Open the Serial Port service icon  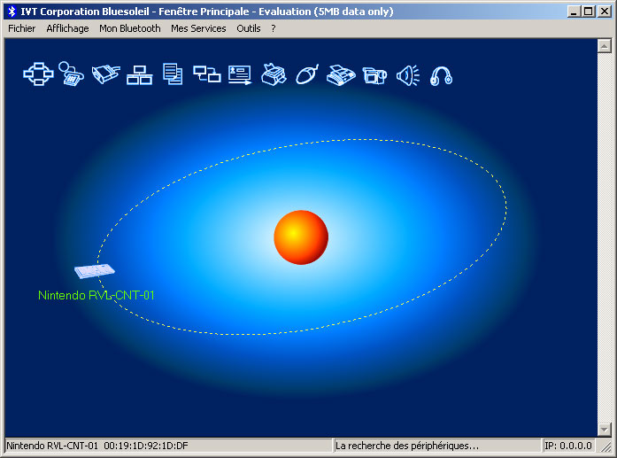(x=105, y=74)
